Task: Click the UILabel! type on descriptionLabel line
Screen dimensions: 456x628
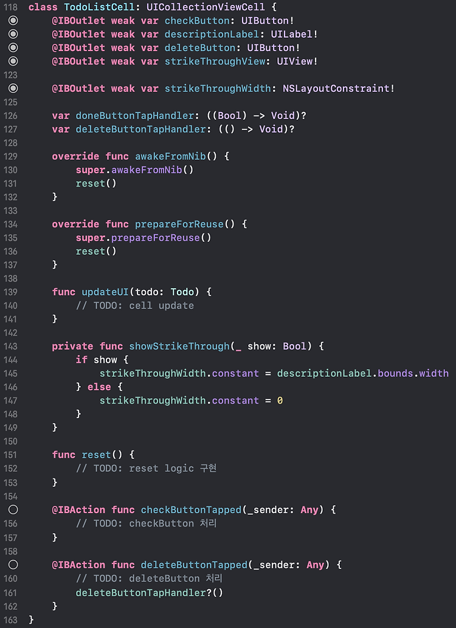Action: [x=294, y=35]
